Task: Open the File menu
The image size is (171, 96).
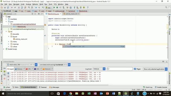Action: click(2, 4)
